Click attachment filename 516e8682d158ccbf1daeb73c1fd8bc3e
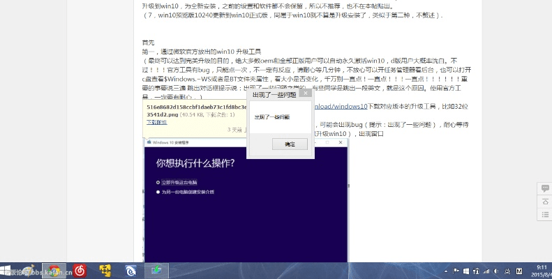552x279 pixels. (197, 107)
